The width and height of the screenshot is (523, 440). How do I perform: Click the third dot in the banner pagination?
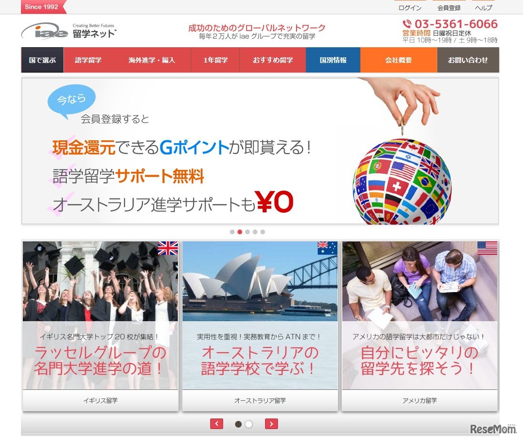(247, 232)
